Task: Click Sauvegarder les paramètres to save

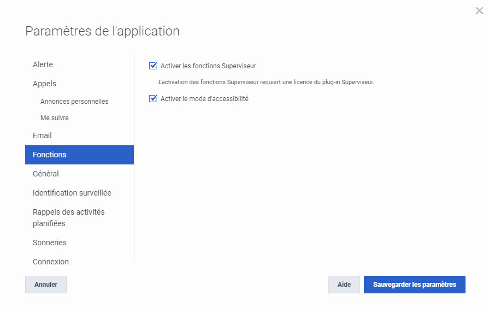Action: click(414, 285)
